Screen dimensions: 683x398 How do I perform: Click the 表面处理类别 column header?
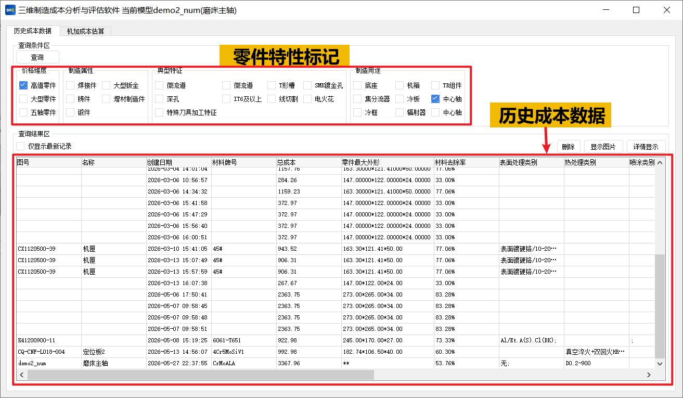tap(532, 162)
